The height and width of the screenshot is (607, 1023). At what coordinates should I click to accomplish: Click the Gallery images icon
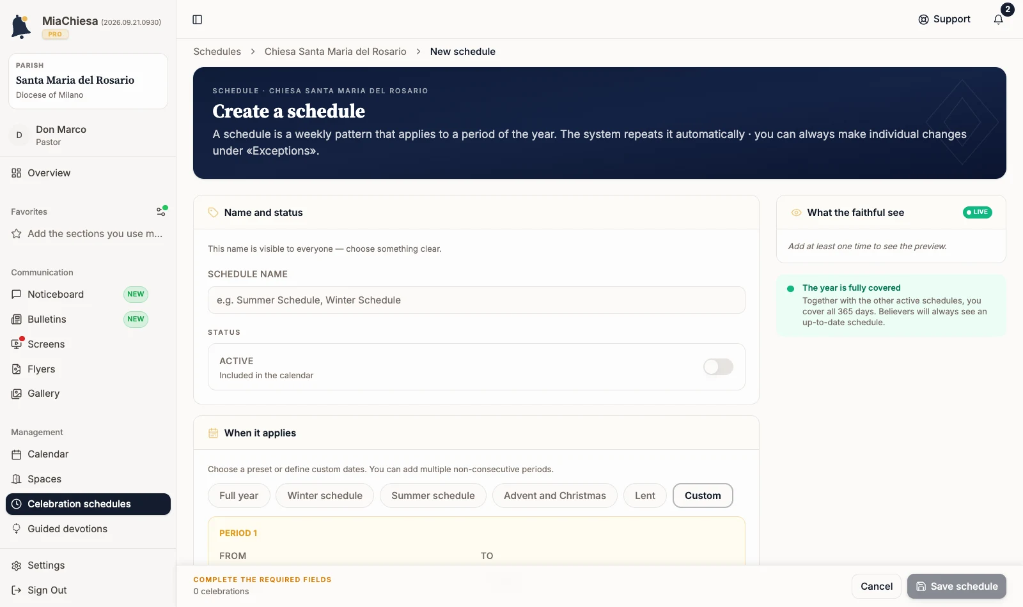(x=17, y=394)
